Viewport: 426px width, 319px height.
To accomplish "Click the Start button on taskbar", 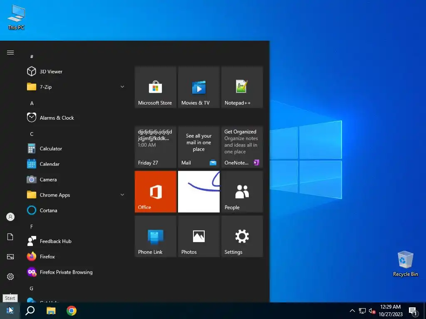I will tap(10, 311).
